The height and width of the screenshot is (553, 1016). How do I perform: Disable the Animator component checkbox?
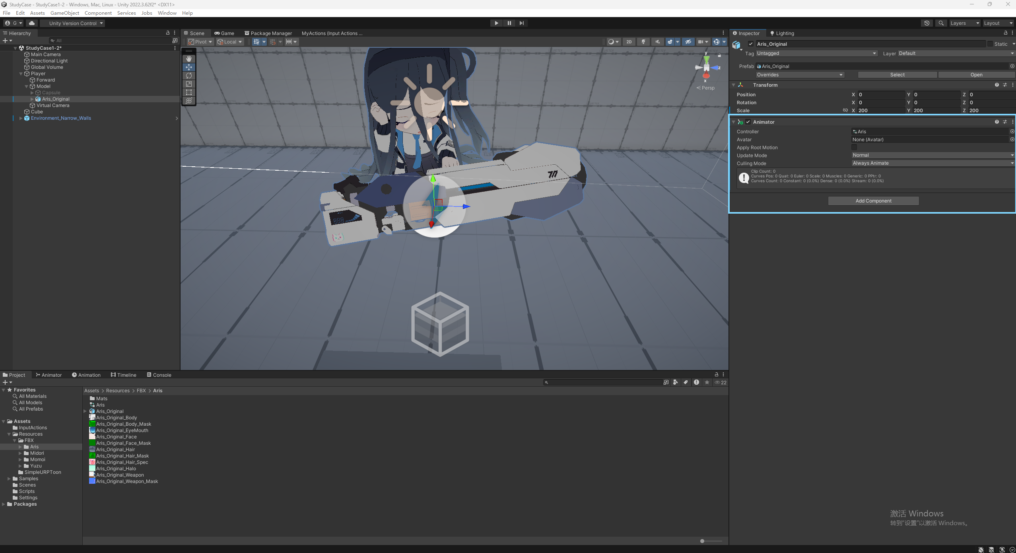point(748,122)
